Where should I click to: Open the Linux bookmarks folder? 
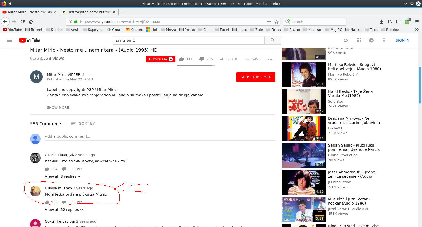[239, 30]
